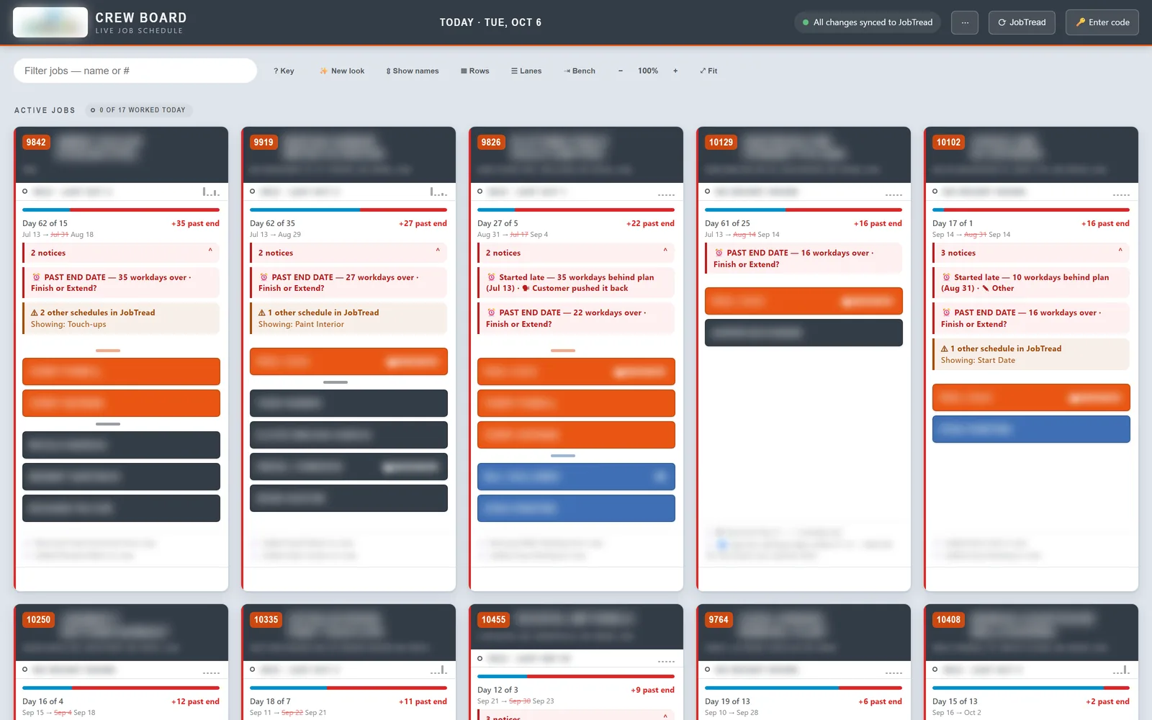Click Started late 35 workdays behind notice
The width and height of the screenshot is (1152, 720).
pos(576,282)
